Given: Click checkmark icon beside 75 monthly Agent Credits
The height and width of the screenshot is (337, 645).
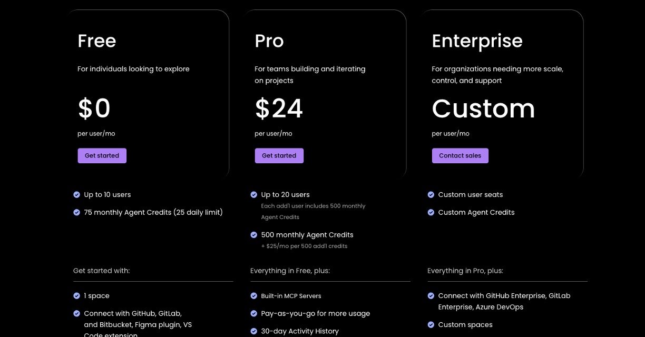Looking at the screenshot, I should point(77,213).
